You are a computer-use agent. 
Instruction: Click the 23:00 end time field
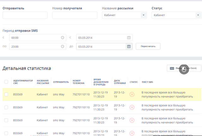[x=38, y=46]
